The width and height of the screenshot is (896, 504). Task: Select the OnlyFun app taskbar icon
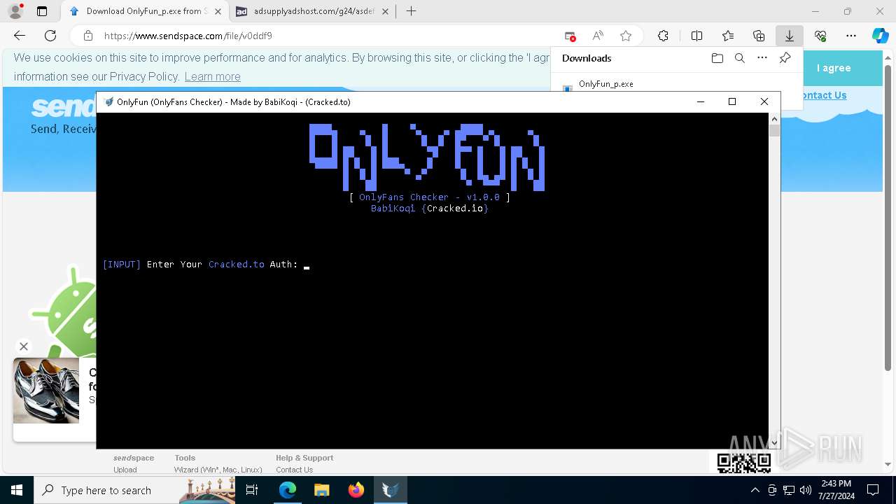pos(390,490)
